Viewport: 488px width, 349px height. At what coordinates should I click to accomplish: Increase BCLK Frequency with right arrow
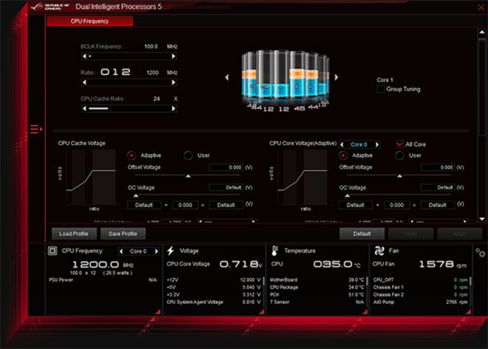pyautogui.click(x=173, y=56)
